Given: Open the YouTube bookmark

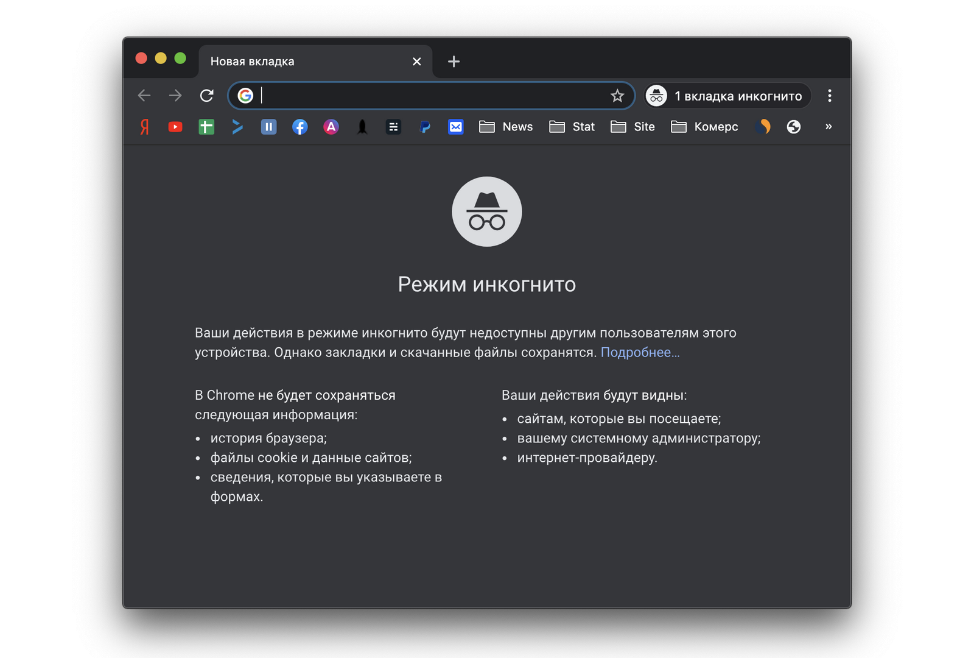Looking at the screenshot, I should [175, 127].
